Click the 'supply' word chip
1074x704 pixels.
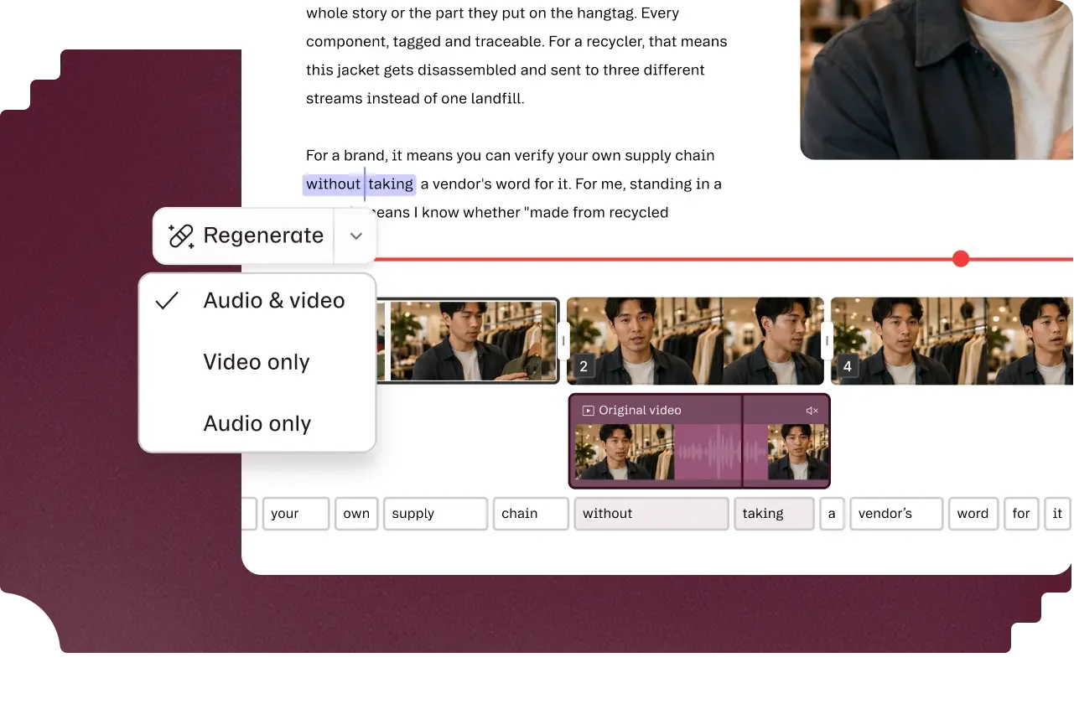click(x=435, y=514)
